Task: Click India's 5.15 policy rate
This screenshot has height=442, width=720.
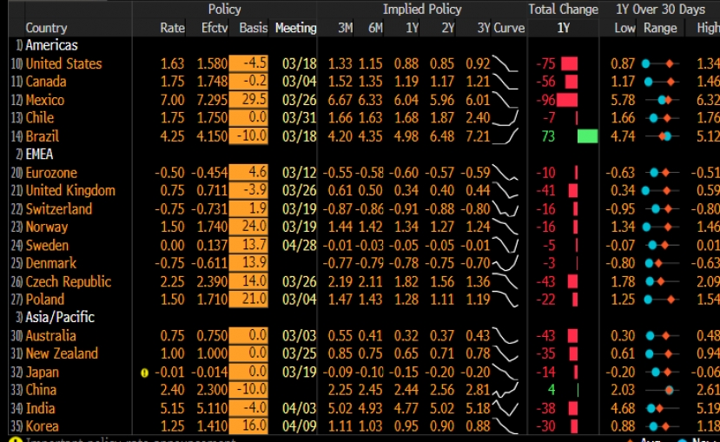Action: (x=172, y=408)
